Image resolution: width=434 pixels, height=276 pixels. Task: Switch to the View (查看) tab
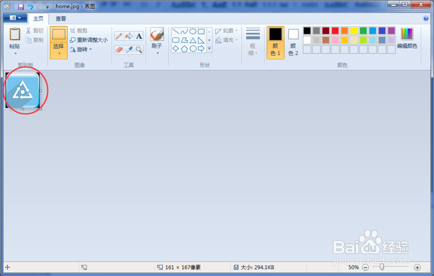coord(61,19)
